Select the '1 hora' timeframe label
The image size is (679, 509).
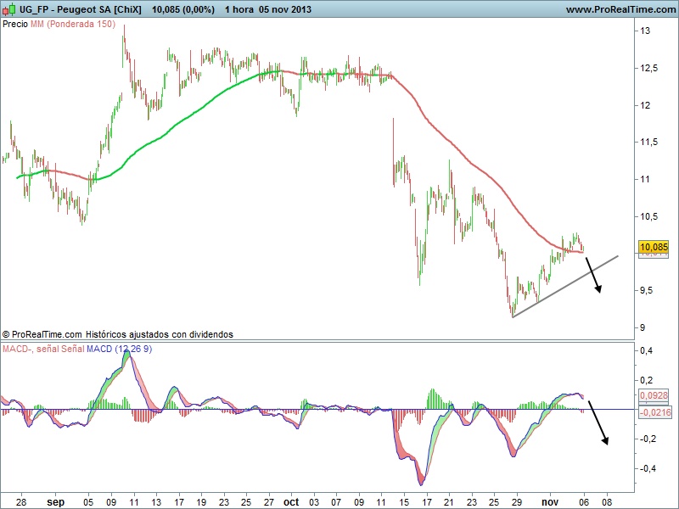coord(239,9)
